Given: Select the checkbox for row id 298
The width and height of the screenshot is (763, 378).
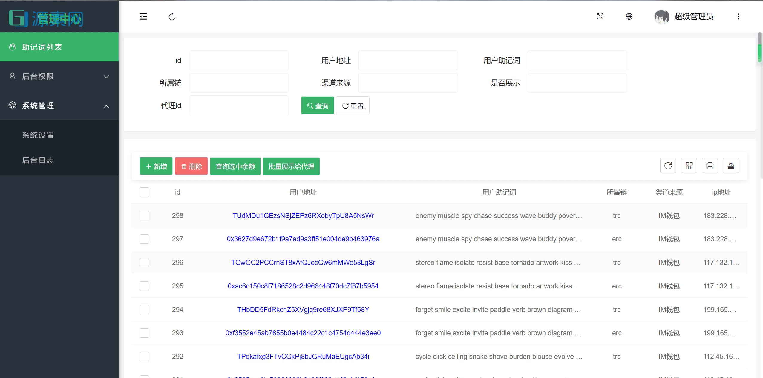Looking at the screenshot, I should point(144,215).
